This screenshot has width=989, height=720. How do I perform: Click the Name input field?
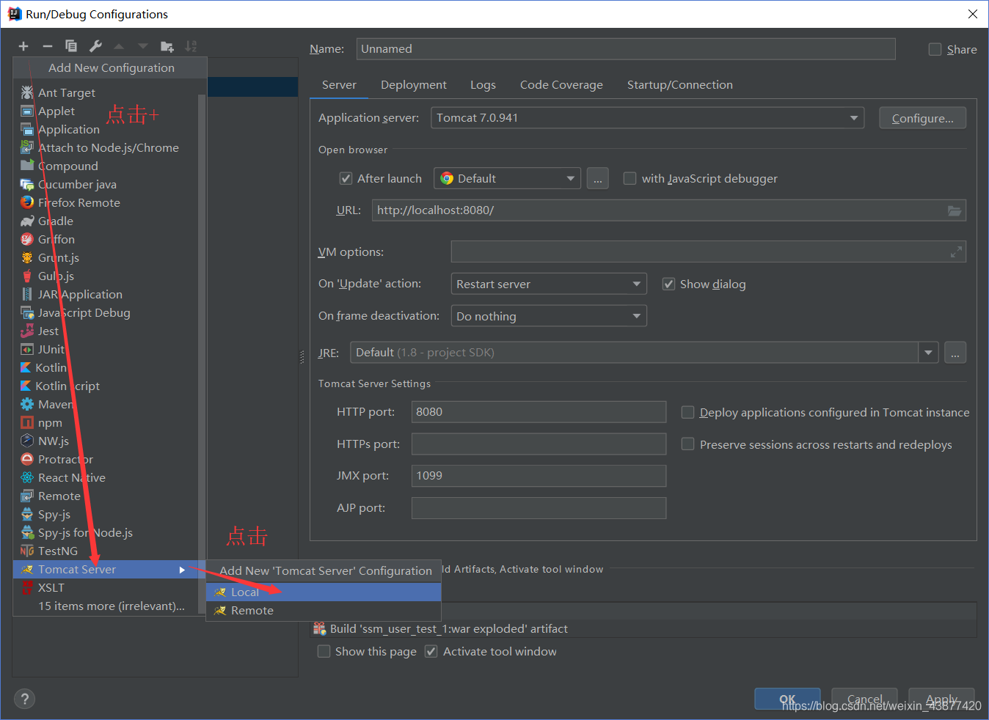626,49
